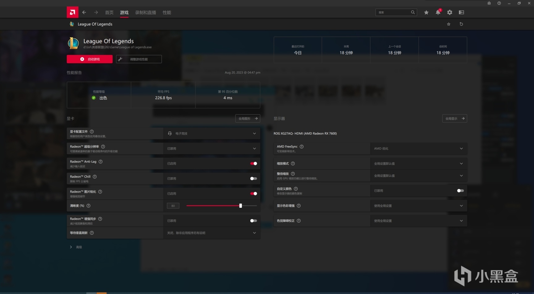Viewport: 534px width, 294px height.
Task: Show help for Radeon 图片锐化
Action: coord(100,192)
